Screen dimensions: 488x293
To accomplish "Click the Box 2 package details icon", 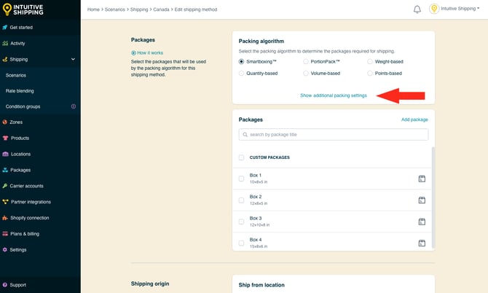I will tap(422, 200).
